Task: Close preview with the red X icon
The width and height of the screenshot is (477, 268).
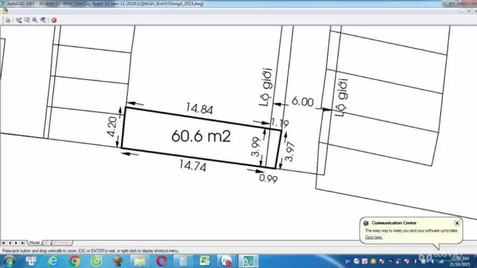Action: tap(54, 20)
